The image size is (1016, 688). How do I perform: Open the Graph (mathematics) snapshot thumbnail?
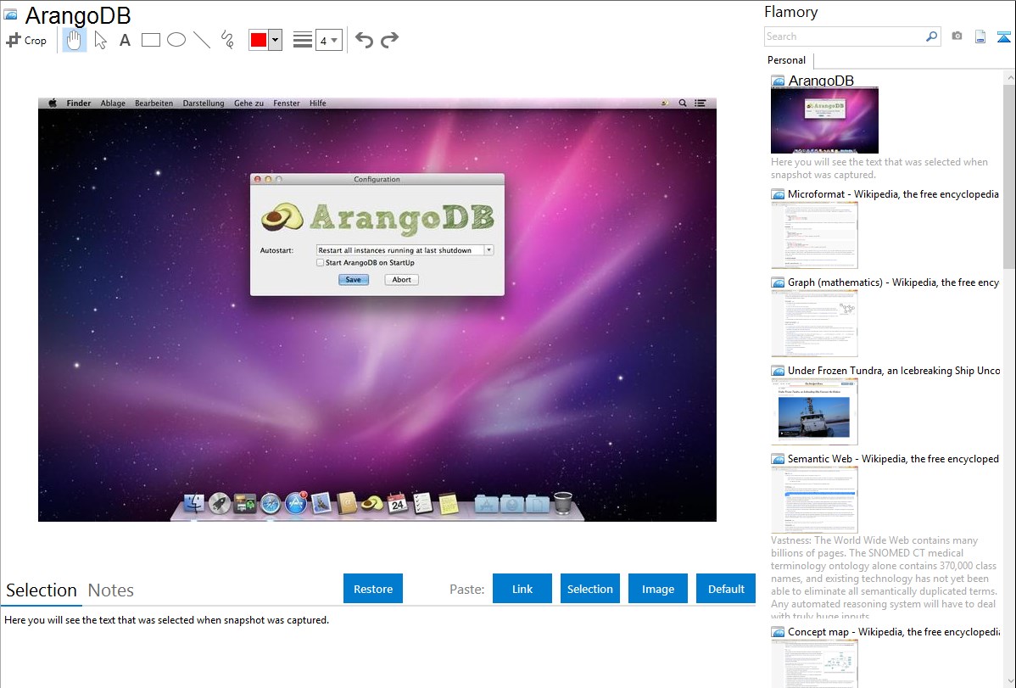[x=814, y=323]
